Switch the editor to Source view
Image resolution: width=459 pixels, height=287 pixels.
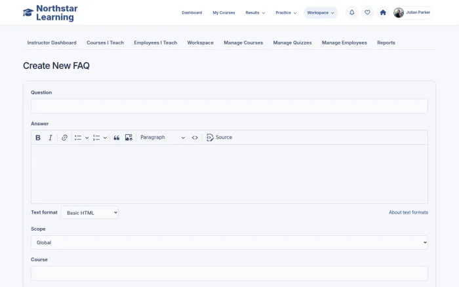219,138
